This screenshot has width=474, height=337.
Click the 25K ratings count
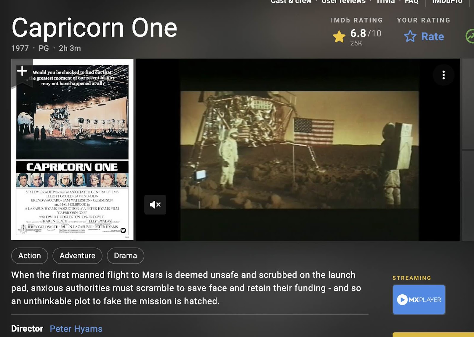[356, 43]
